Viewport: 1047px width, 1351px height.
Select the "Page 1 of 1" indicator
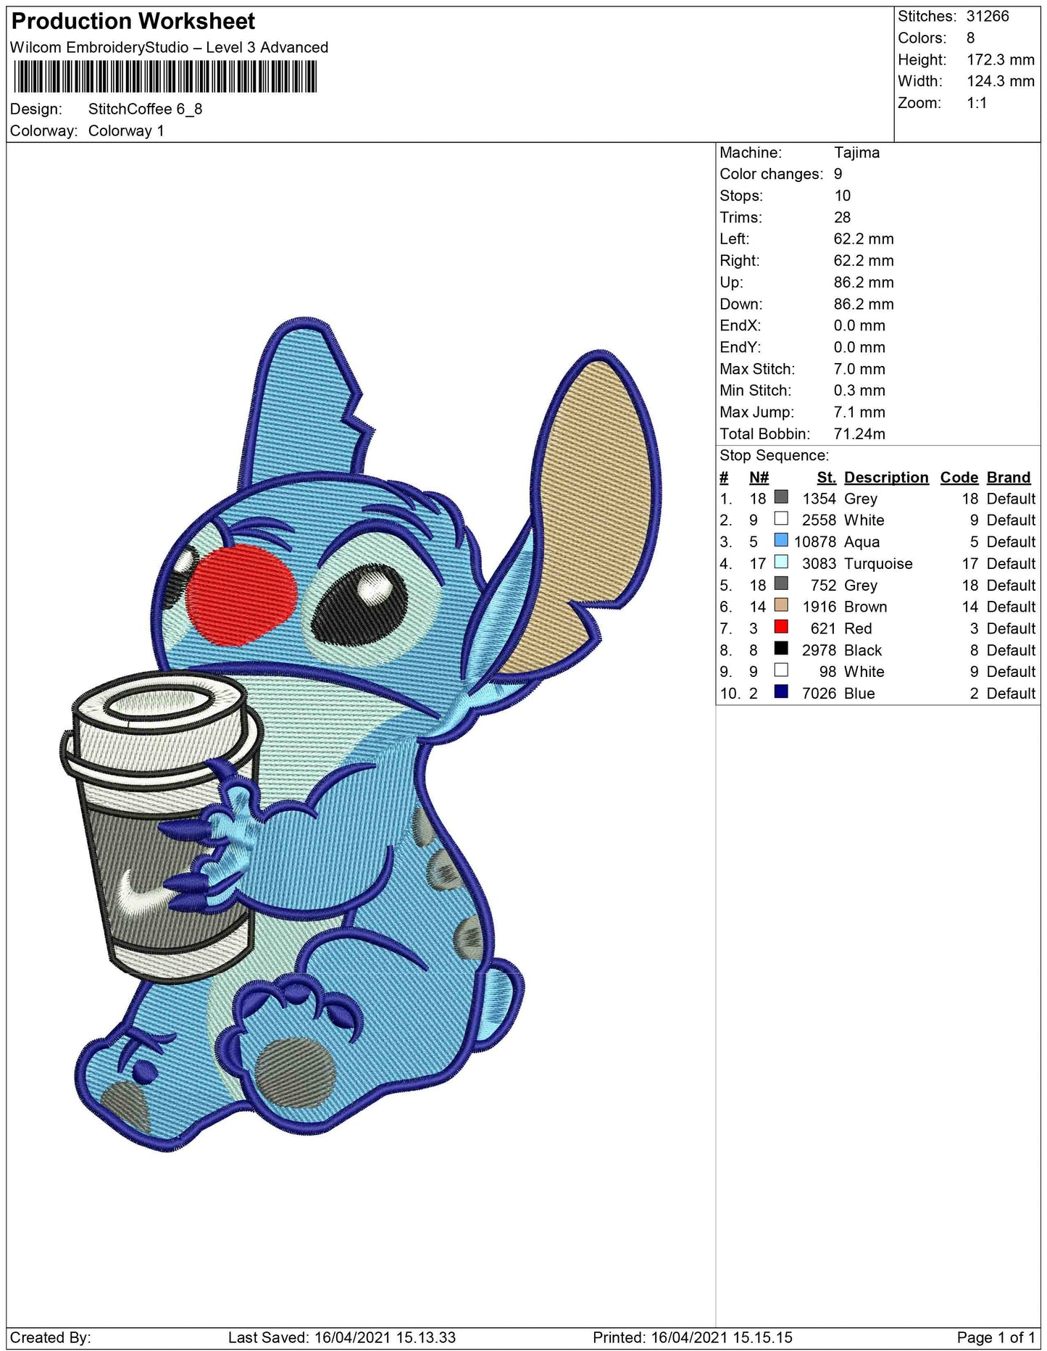coord(996,1337)
